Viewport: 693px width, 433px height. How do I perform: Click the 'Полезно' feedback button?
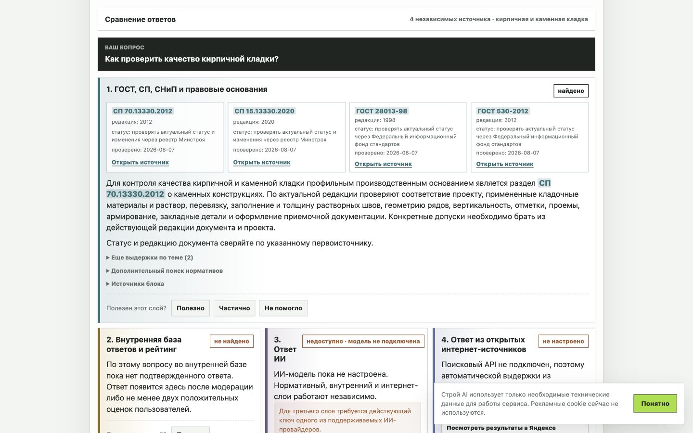[x=191, y=308]
